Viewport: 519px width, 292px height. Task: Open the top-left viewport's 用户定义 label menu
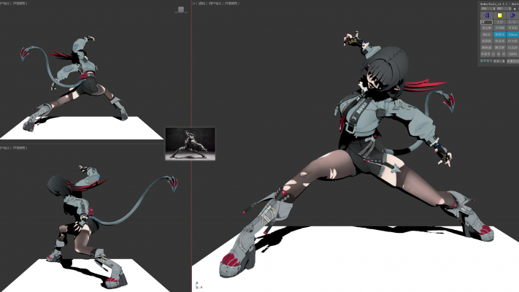5,4
